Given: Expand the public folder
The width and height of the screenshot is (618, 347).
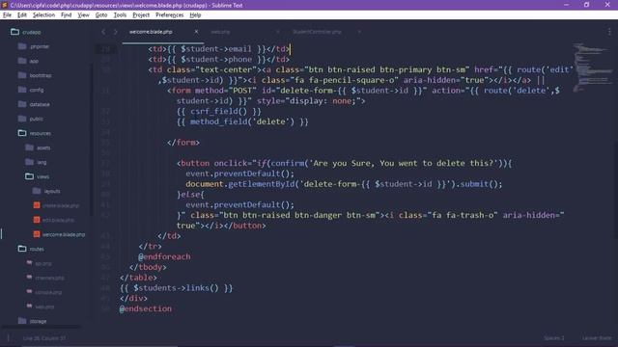Looking at the screenshot, I should click(37, 119).
